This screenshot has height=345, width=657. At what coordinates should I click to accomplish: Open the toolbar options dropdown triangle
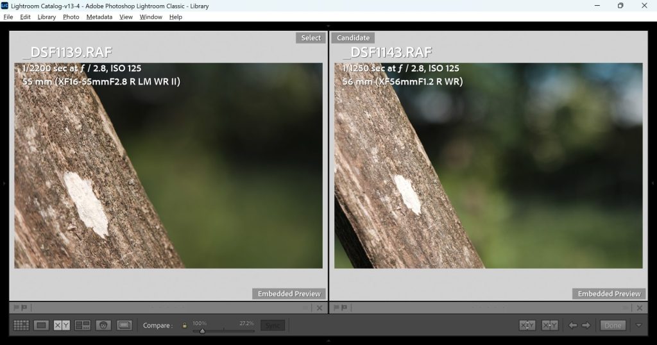pos(638,325)
